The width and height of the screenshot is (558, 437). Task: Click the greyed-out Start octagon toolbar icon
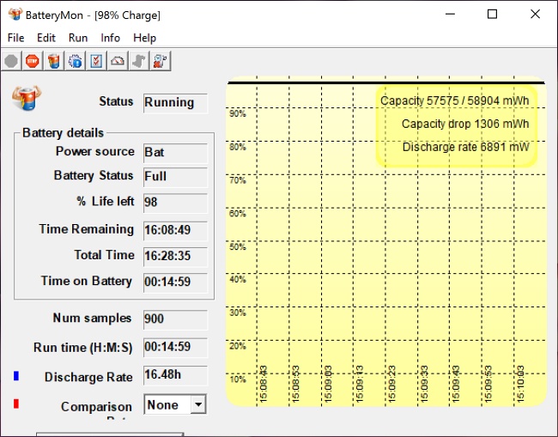[x=11, y=61]
